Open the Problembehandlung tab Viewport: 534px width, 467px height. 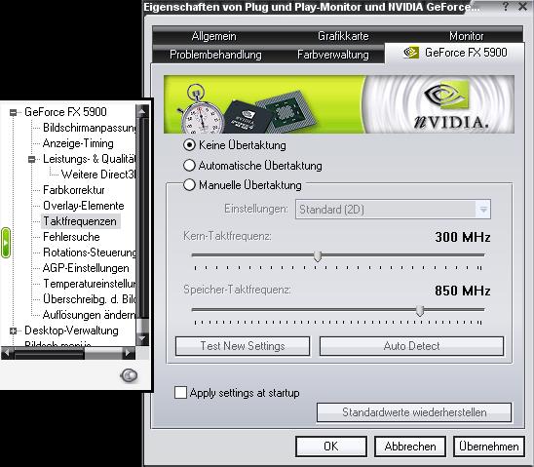pos(215,55)
